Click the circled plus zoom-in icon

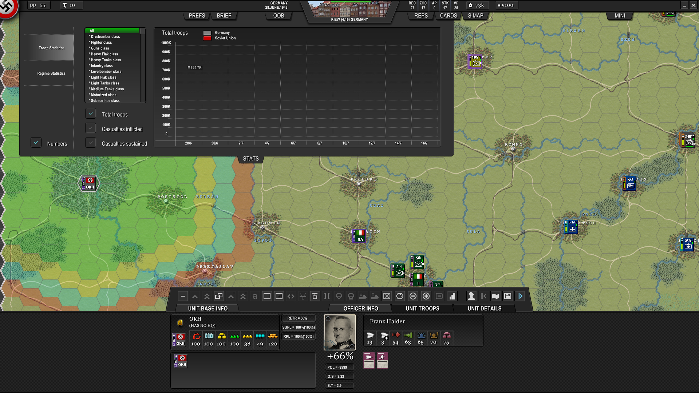tap(426, 296)
